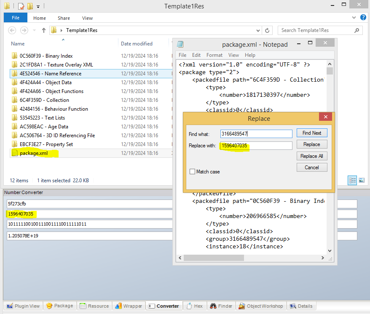Open Explorer View ribbon tab
Image resolution: width=370 pixels, height=314 pixels.
click(x=87, y=18)
